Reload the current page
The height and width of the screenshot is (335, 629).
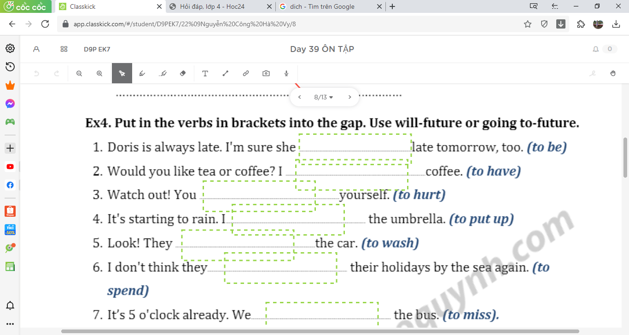pos(45,24)
